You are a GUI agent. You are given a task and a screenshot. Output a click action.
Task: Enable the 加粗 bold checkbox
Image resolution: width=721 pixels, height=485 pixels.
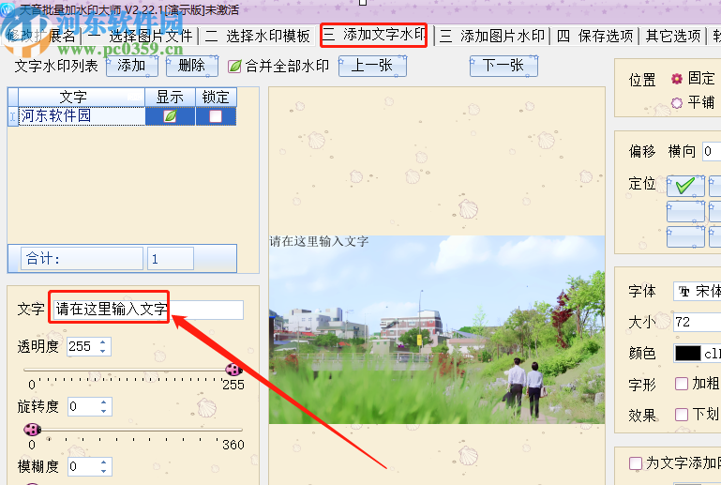[x=681, y=384]
